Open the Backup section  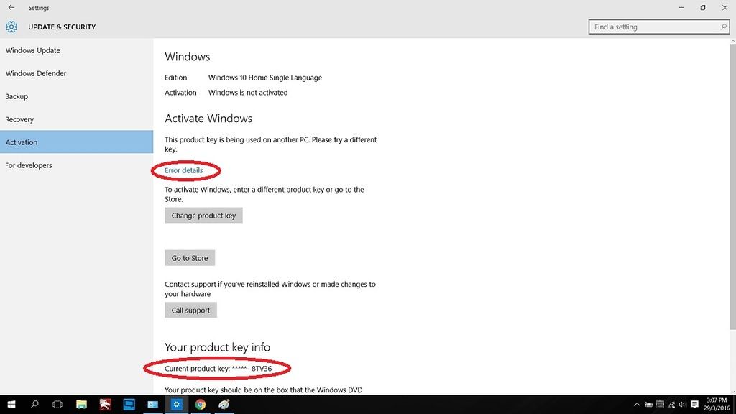click(17, 96)
